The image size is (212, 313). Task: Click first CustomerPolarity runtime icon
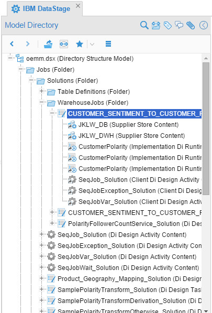72,146
